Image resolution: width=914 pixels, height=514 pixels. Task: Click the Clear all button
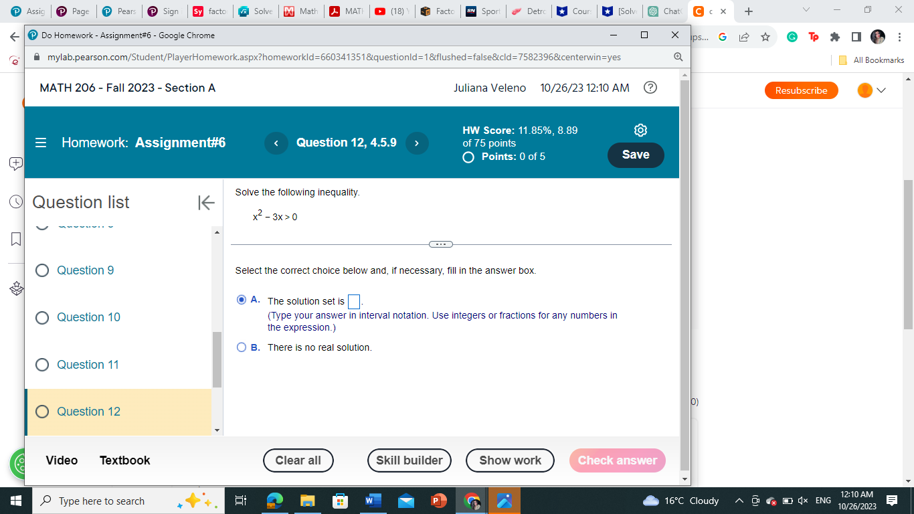[298, 460]
